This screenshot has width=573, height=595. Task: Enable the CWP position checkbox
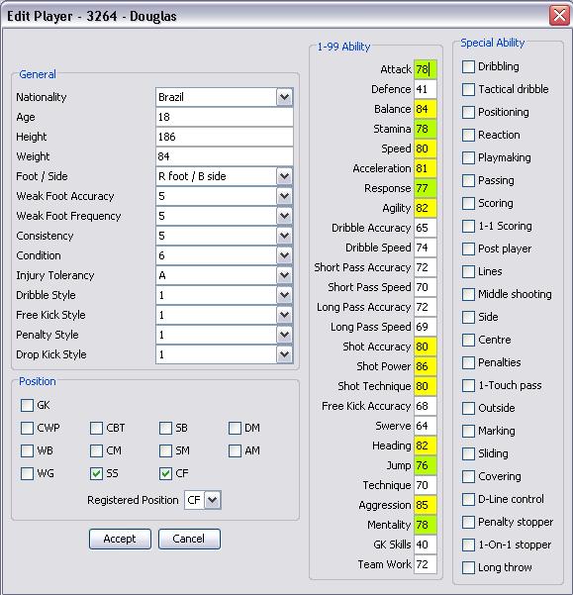click(x=27, y=428)
